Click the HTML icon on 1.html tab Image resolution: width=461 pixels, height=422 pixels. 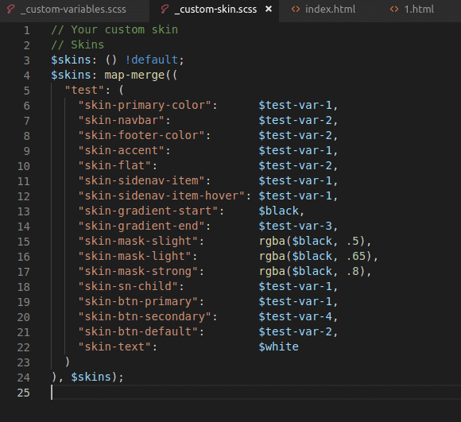tap(394, 10)
